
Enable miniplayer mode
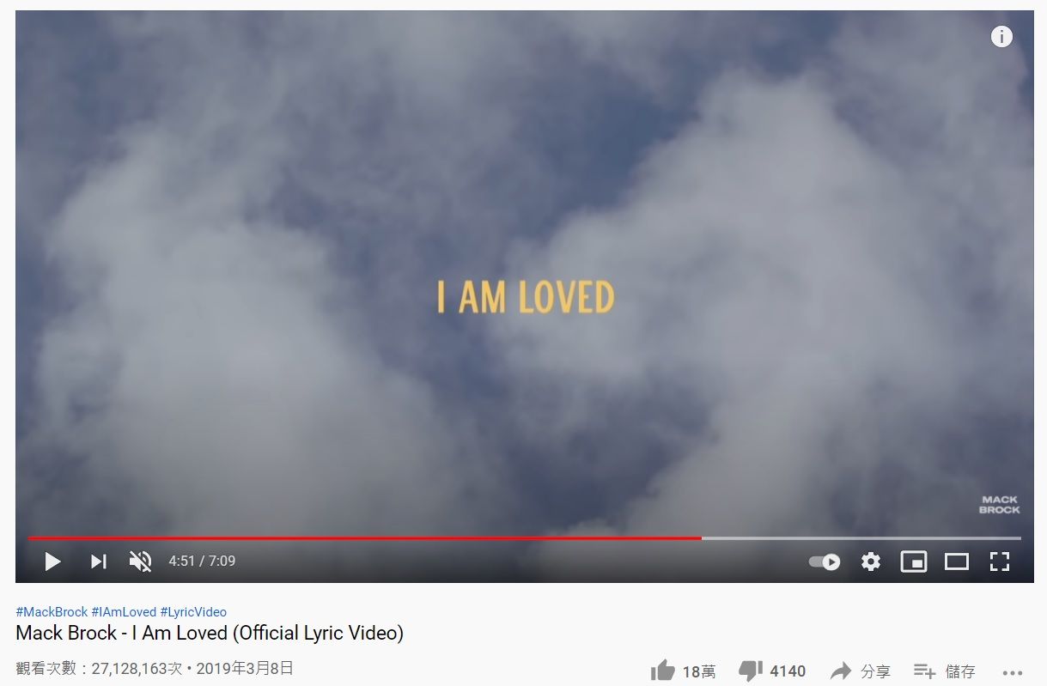[x=913, y=562]
